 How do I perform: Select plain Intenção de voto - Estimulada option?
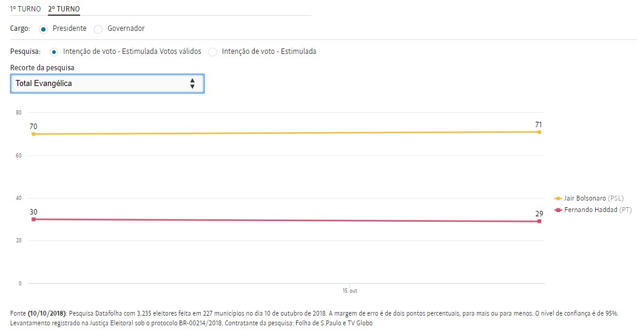(x=212, y=52)
